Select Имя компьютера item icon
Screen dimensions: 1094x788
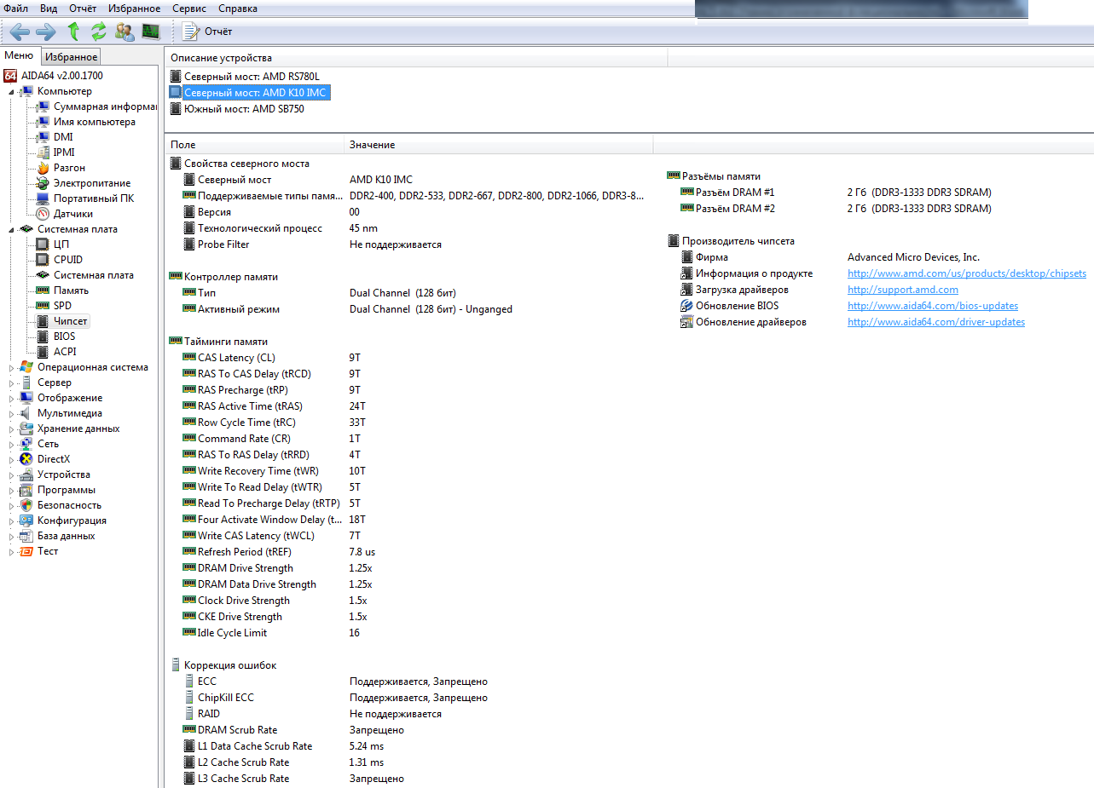pyautogui.click(x=43, y=122)
